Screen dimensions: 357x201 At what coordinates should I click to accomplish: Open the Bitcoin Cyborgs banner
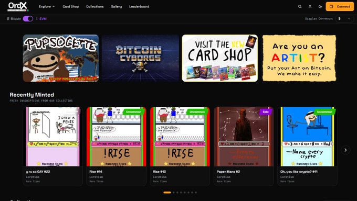tap(140, 58)
